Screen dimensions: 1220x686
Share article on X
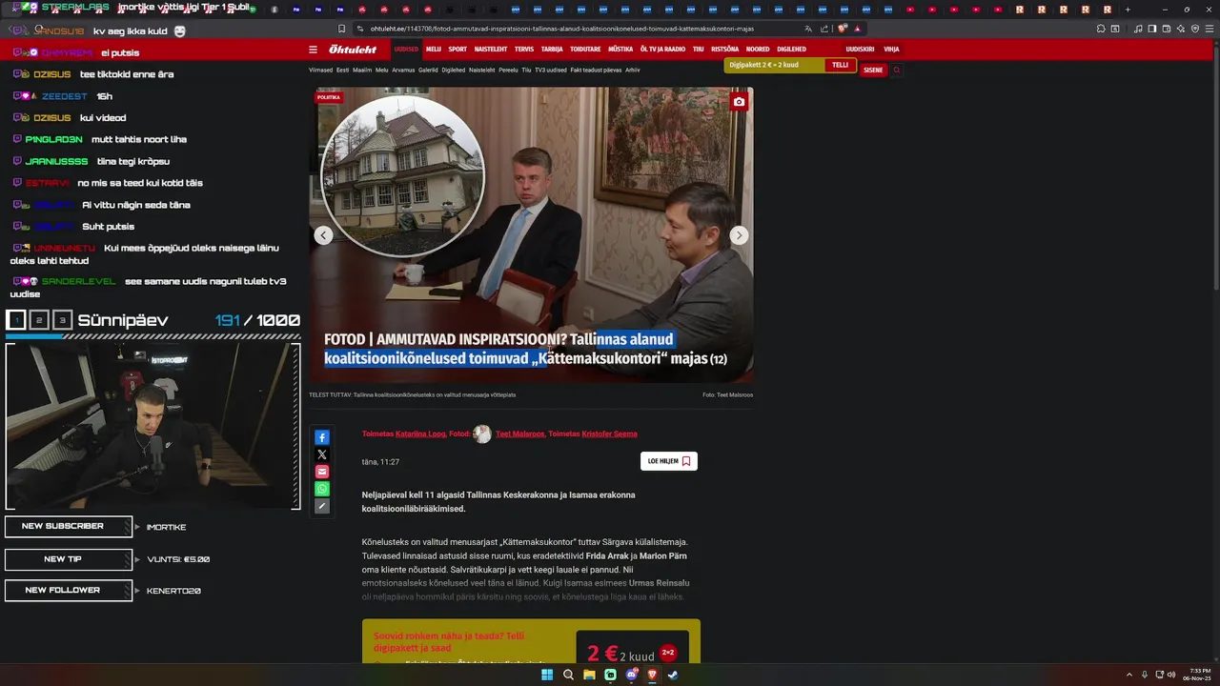coord(322,454)
